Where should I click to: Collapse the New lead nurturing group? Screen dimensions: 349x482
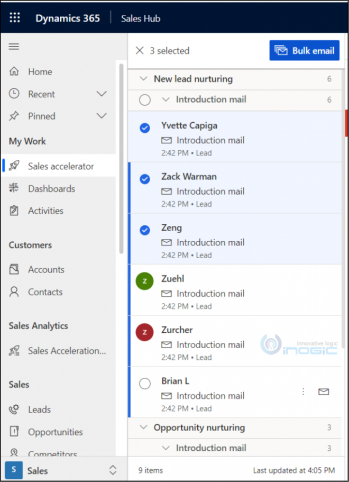pyautogui.click(x=143, y=79)
